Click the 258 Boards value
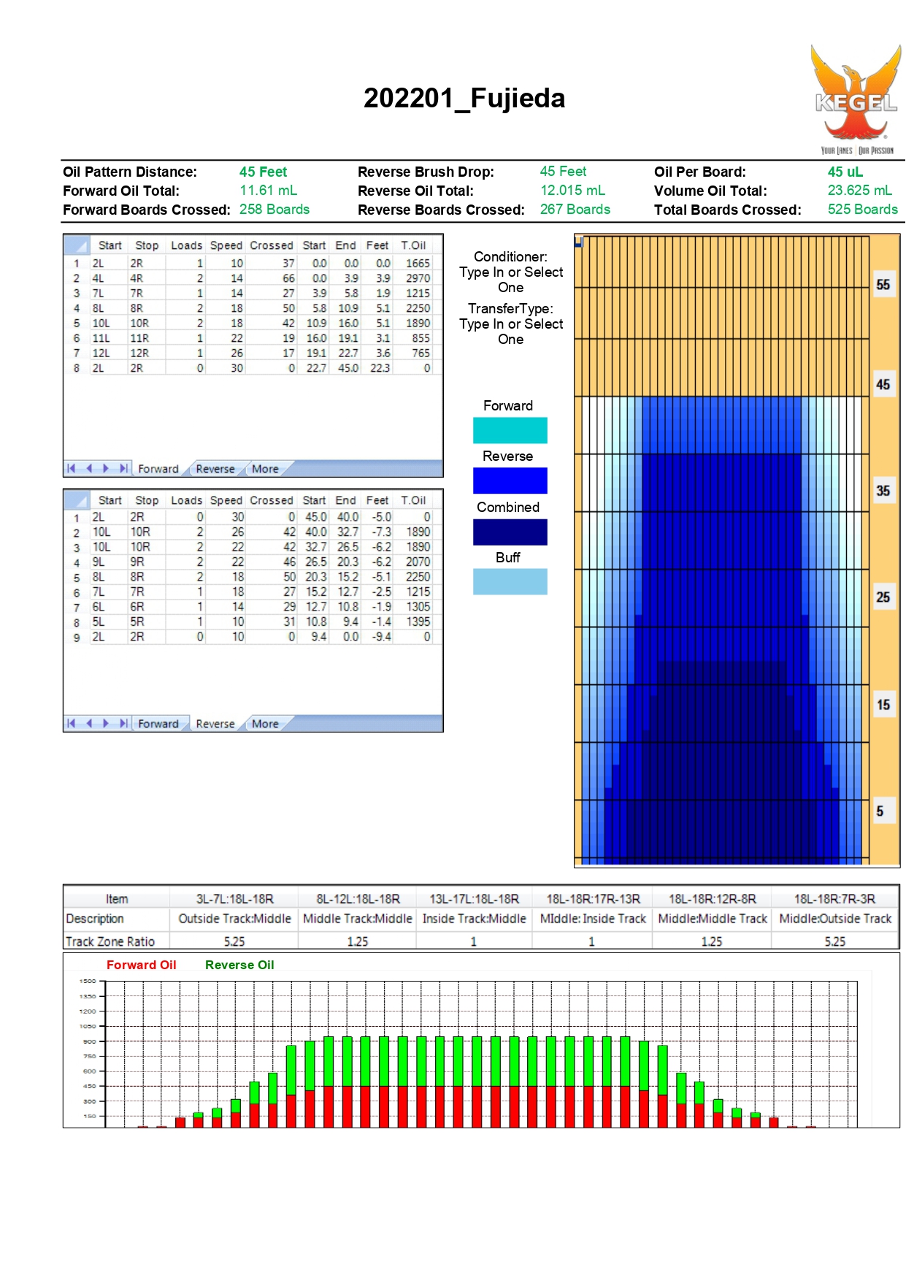906x1281 pixels. point(275,210)
